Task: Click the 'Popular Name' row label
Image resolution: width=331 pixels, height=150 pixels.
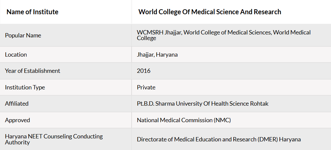Action: tap(23, 35)
